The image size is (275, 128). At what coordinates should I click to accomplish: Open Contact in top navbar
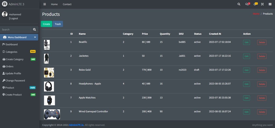(x=67, y=4)
